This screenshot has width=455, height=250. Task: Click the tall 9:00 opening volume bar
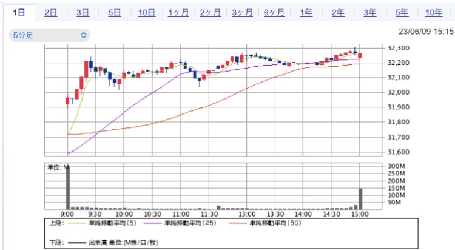click(68, 187)
